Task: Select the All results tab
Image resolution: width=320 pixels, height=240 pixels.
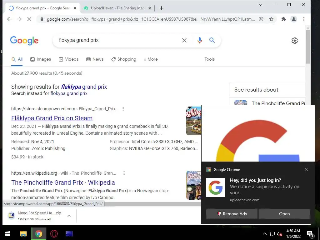Action: click(17, 59)
